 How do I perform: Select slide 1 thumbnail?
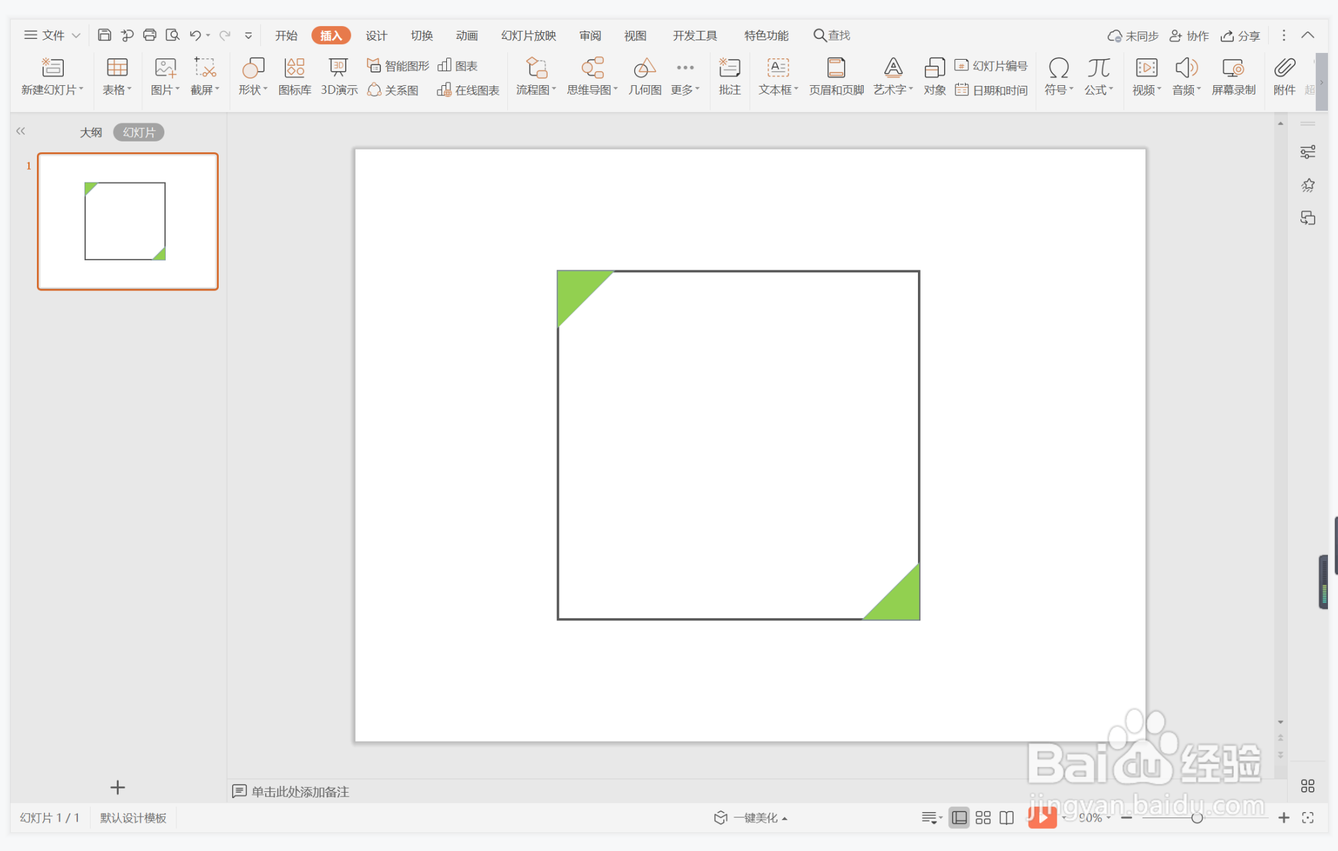pos(127,221)
